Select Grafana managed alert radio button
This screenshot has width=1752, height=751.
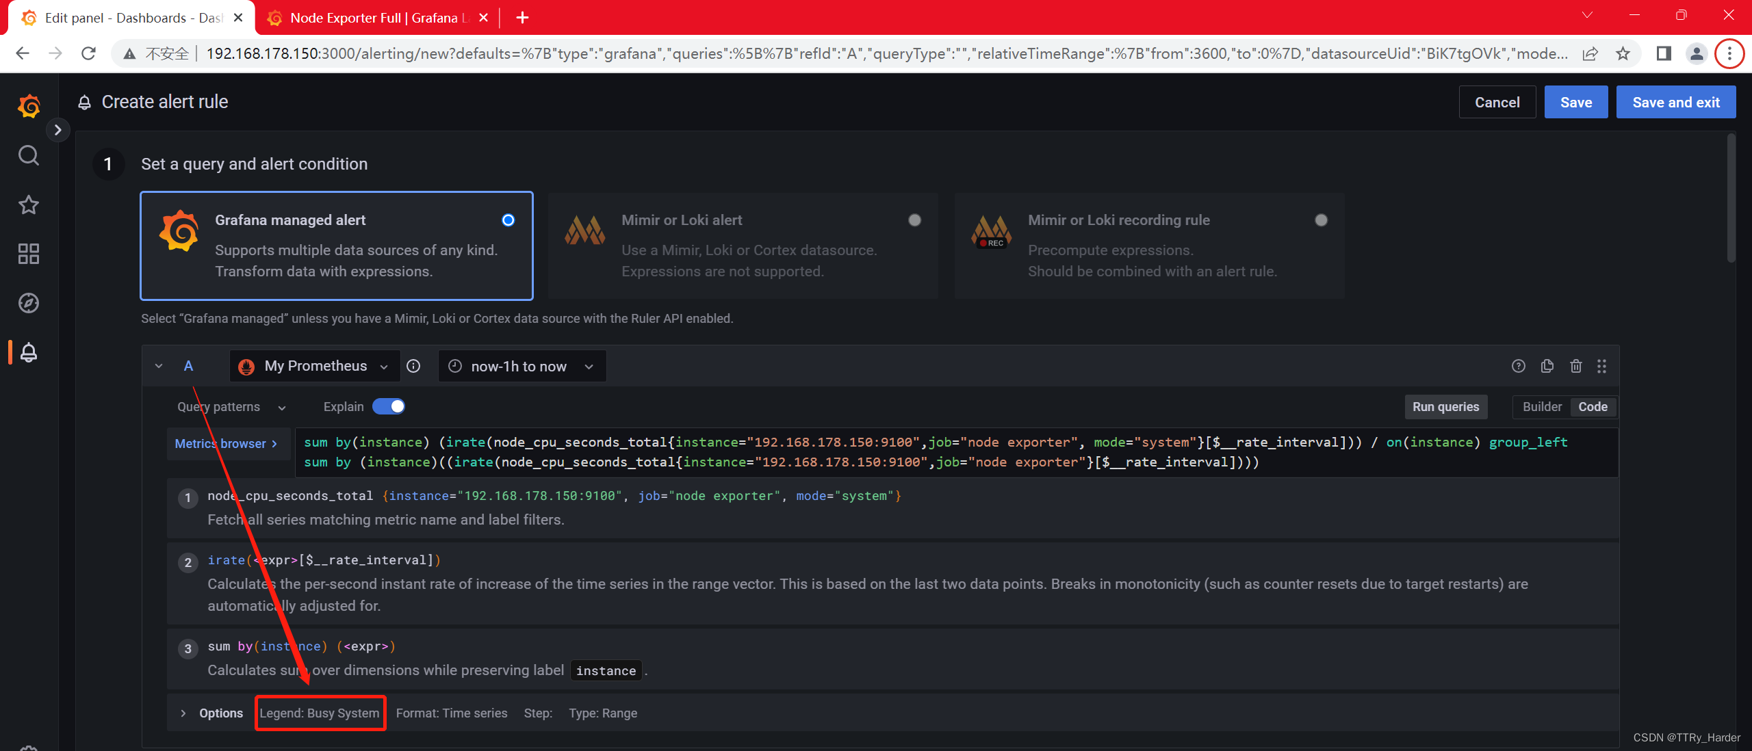511,220
